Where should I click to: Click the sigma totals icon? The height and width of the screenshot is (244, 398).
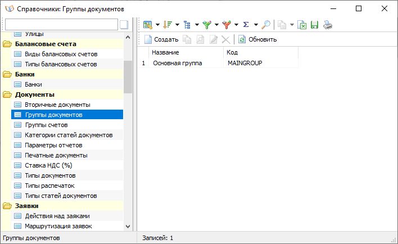pos(246,25)
